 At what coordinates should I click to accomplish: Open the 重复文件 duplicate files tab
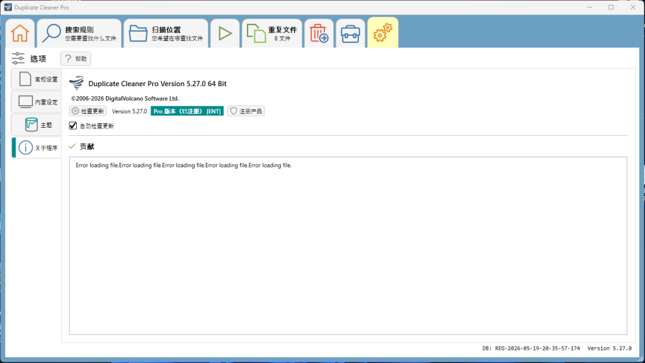[x=272, y=33]
